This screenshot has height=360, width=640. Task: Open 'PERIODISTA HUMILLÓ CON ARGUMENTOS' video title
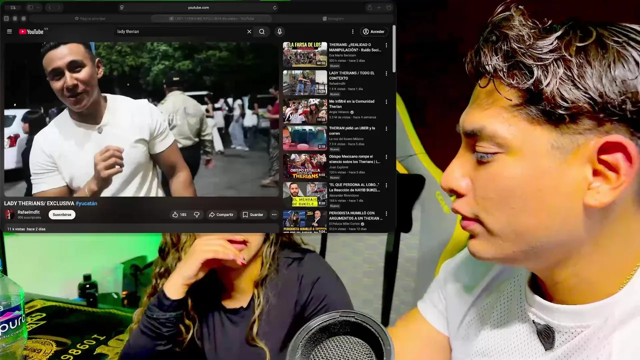(x=355, y=215)
